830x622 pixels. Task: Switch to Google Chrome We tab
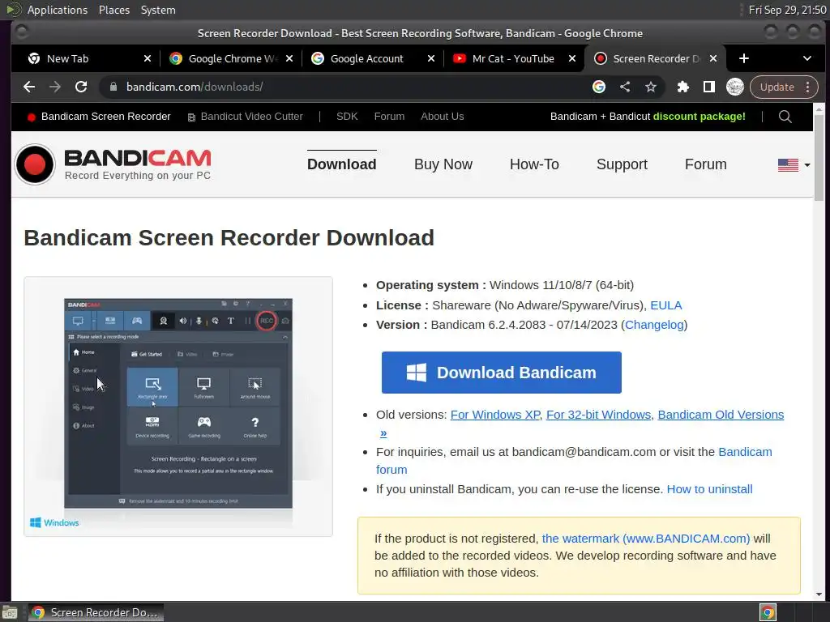click(231, 58)
